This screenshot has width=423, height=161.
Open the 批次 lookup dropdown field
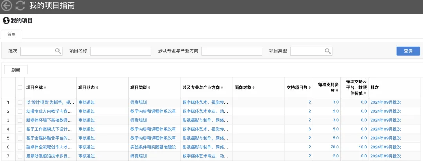click(x=38, y=51)
